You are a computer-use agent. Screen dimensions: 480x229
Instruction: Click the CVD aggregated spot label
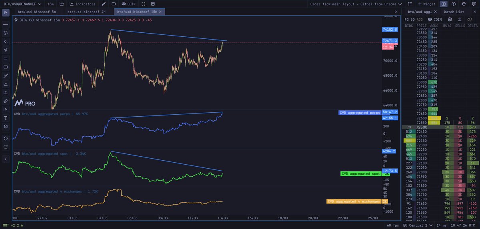(360, 174)
